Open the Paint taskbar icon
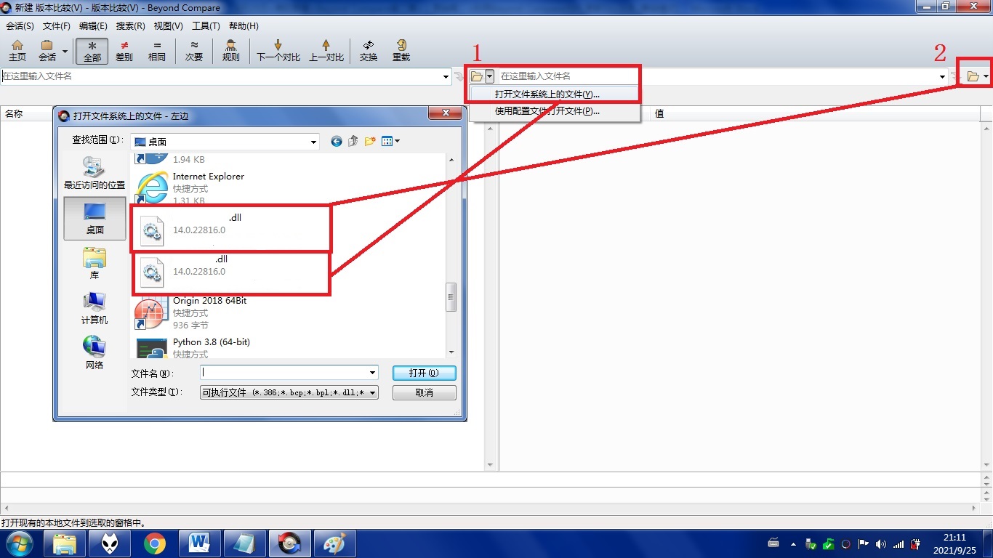Viewport: 993px width, 558px height. (334, 543)
